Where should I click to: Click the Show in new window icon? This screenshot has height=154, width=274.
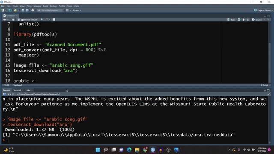[13, 20]
